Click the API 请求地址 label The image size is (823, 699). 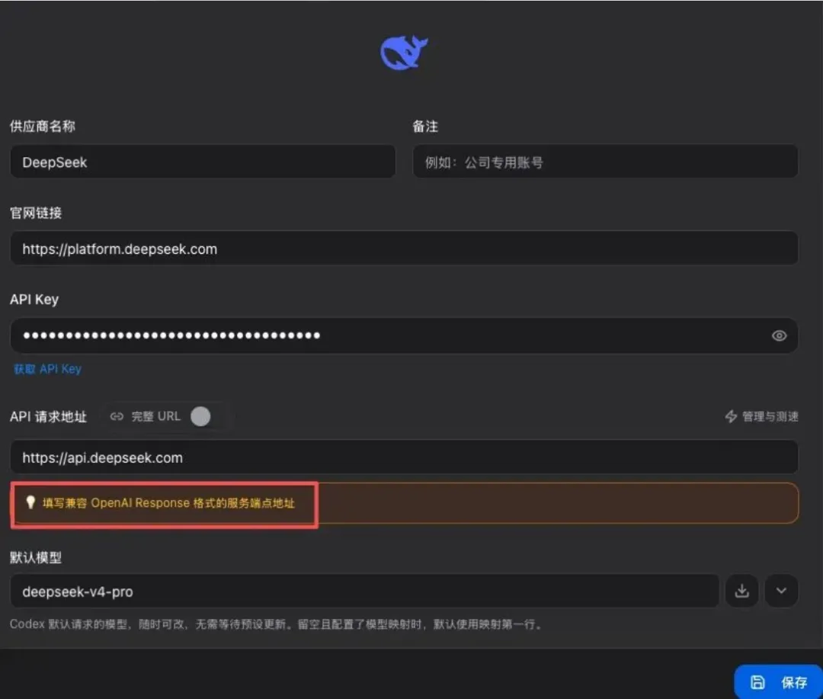[x=48, y=417]
